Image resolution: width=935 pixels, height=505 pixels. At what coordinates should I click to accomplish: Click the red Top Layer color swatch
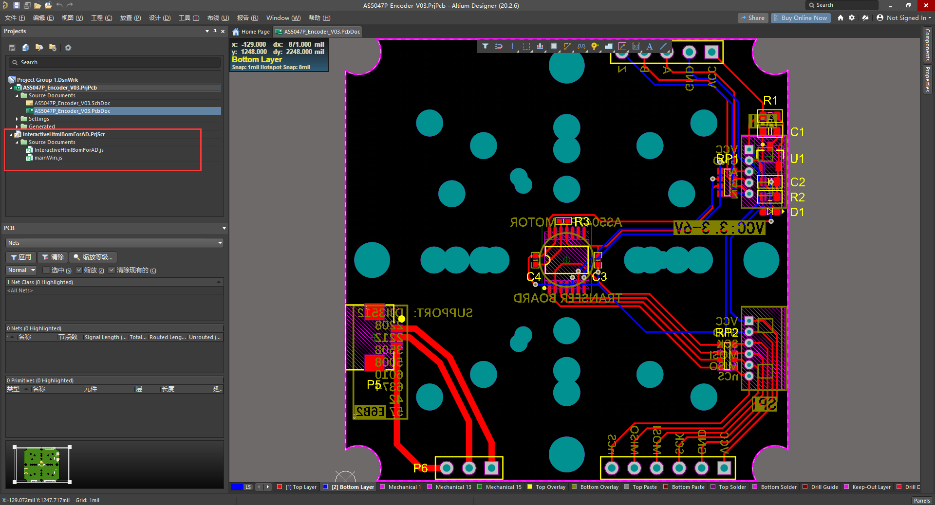280,487
